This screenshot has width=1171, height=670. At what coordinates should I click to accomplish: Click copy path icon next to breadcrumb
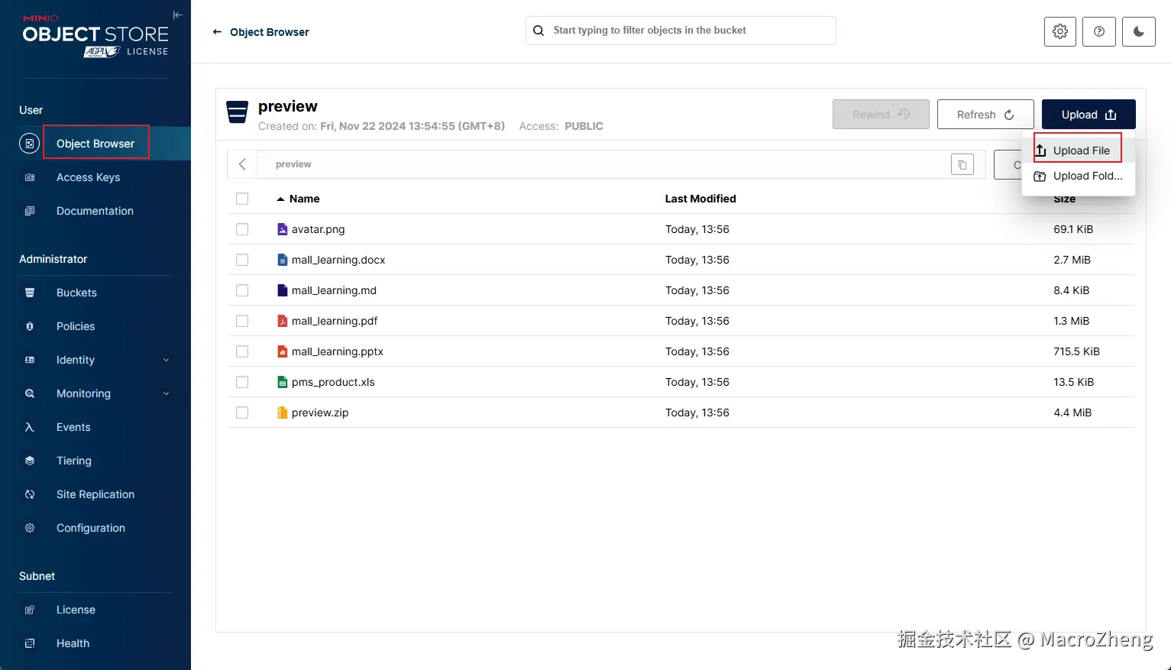click(x=962, y=164)
